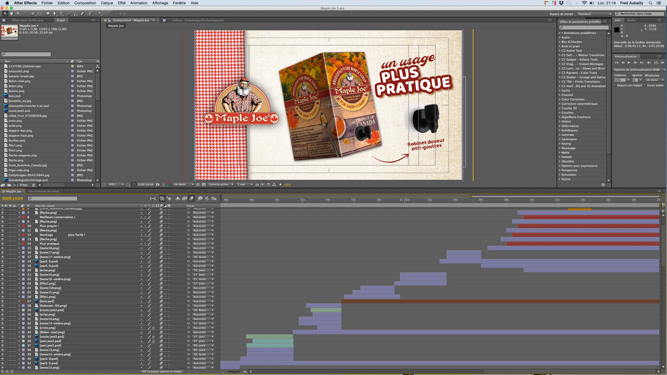667x375 pixels.
Task: Switch to File d'attente de rendu tab
Action: click(x=44, y=191)
